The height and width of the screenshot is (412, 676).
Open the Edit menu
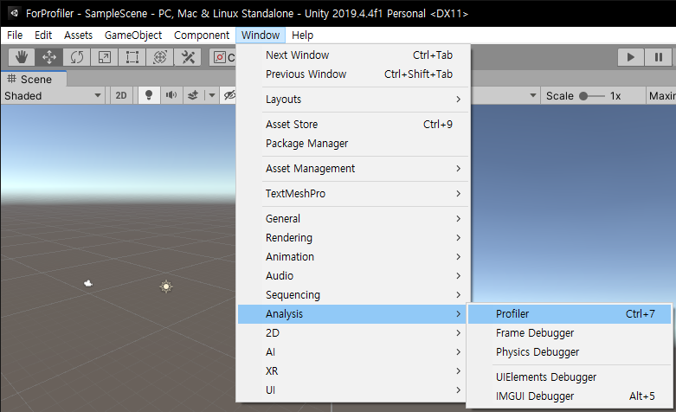[43, 35]
